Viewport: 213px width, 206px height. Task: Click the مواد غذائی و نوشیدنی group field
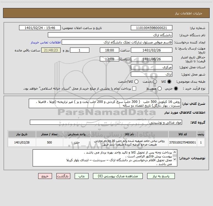click(x=106, y=122)
